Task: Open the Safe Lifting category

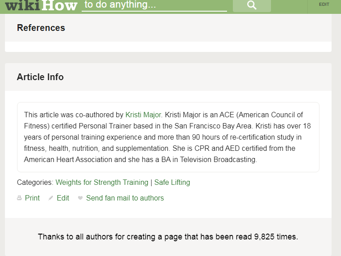Action: (x=172, y=182)
